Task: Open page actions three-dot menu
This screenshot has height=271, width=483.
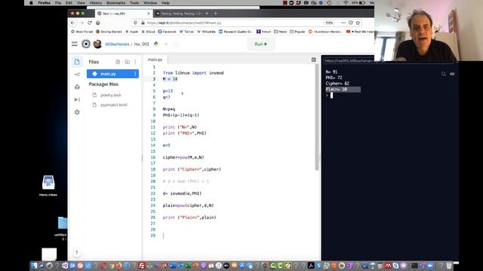Action: [343, 23]
